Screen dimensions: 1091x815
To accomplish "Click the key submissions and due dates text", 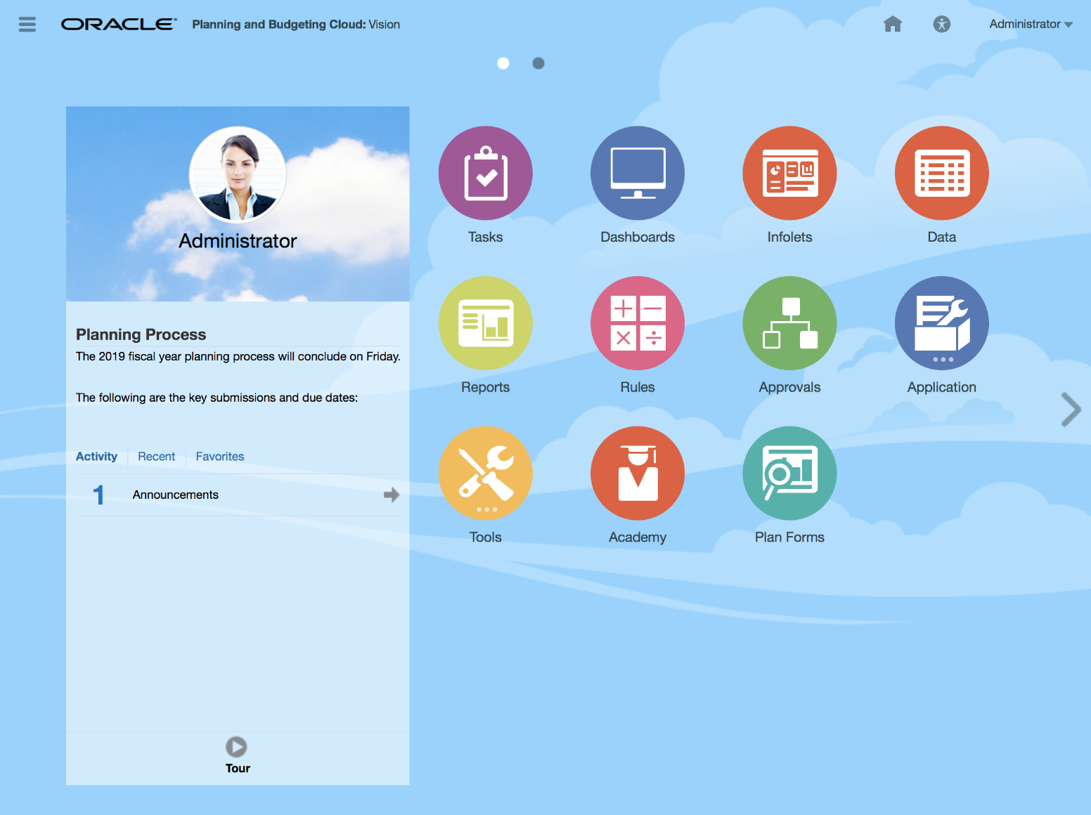I will [x=217, y=398].
